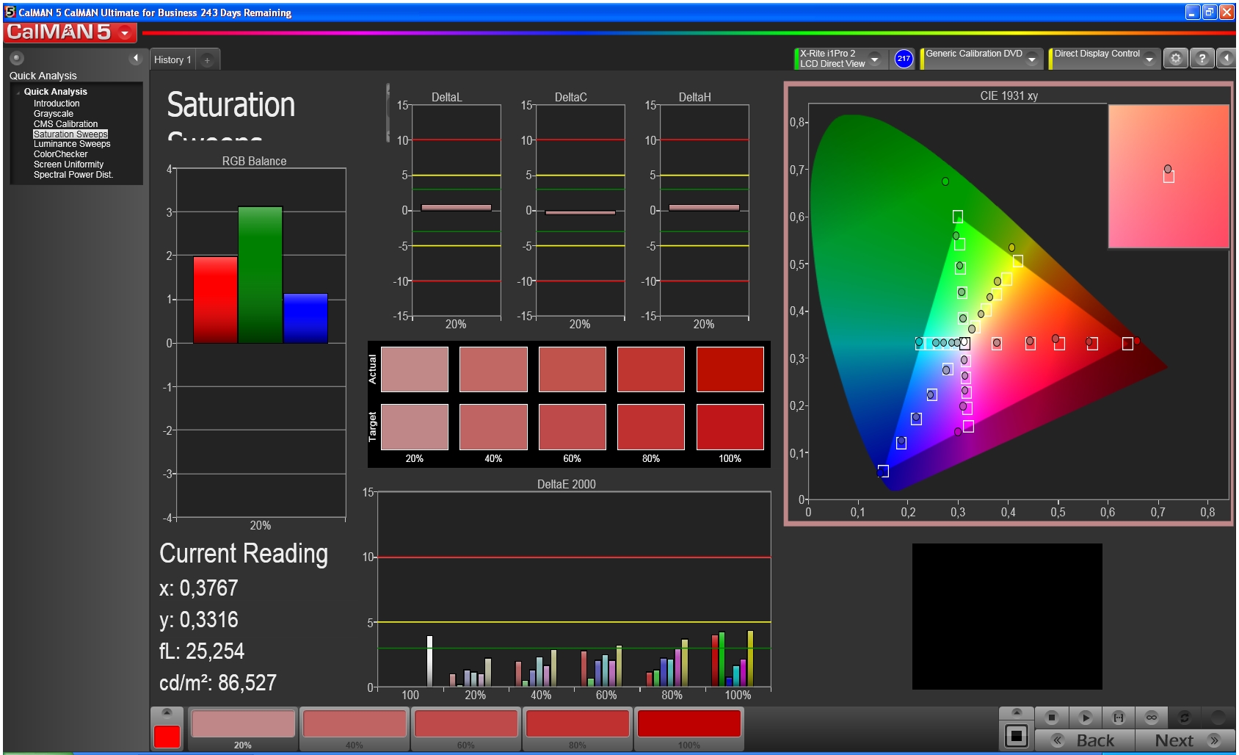This screenshot has width=1239, height=755.
Task: Open the Screen Uniformity workflow page
Action: pyautogui.click(x=68, y=165)
